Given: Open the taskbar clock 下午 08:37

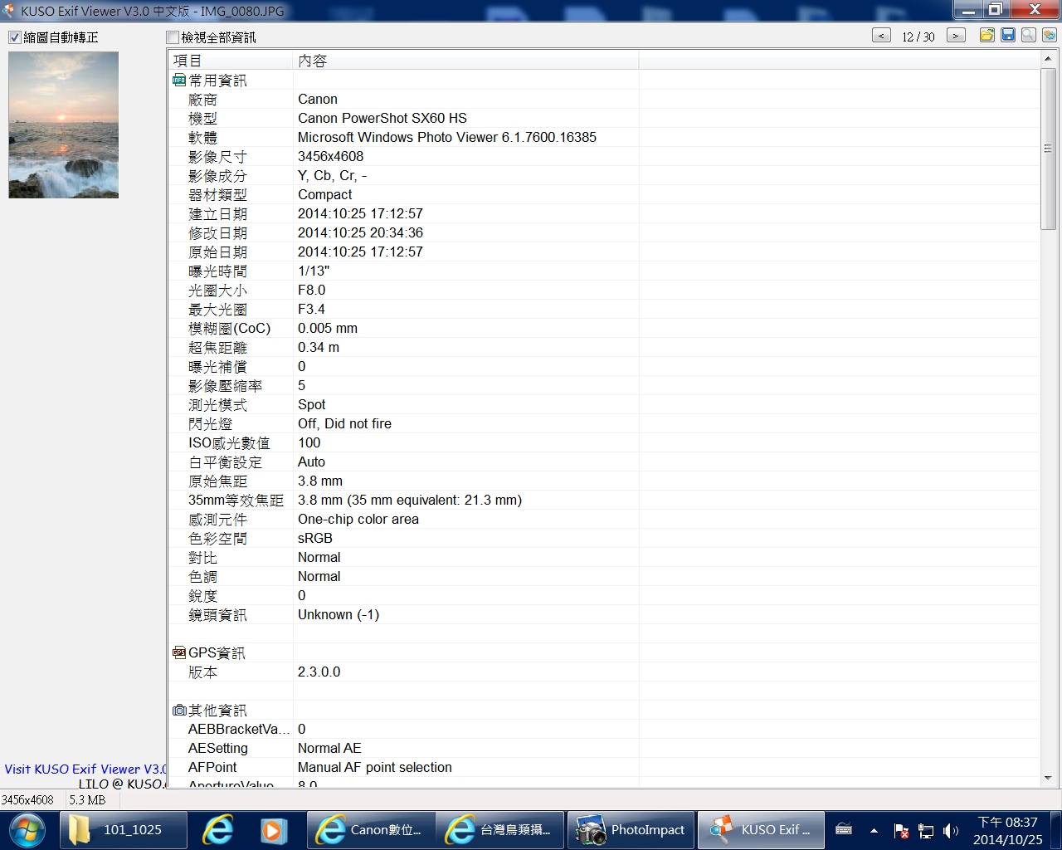Looking at the screenshot, I should [x=1007, y=830].
